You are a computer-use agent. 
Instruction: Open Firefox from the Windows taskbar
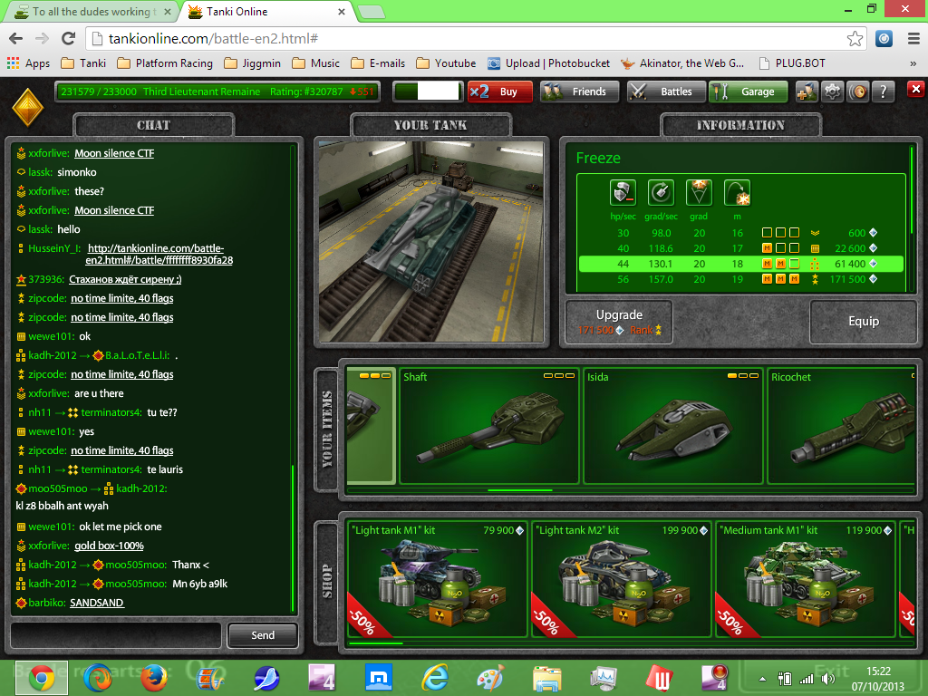(x=155, y=678)
